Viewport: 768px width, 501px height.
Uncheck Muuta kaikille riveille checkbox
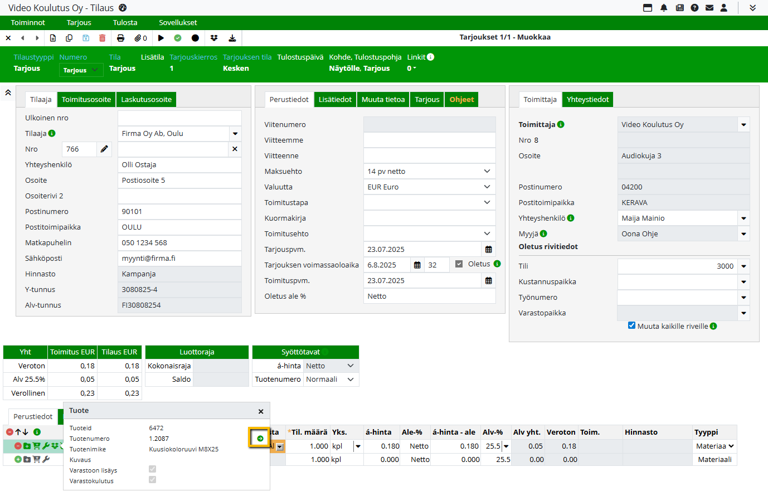point(631,325)
